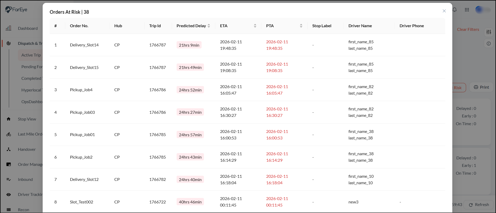Select Active Trip in sidebar
This screenshot has width=496, height=213.
coord(31,55)
